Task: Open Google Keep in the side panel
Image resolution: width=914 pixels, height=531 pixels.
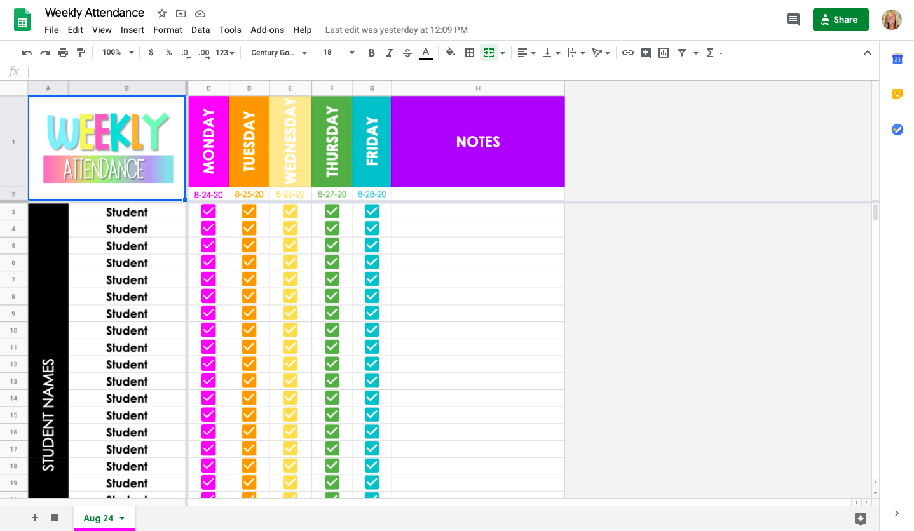Action: [897, 93]
